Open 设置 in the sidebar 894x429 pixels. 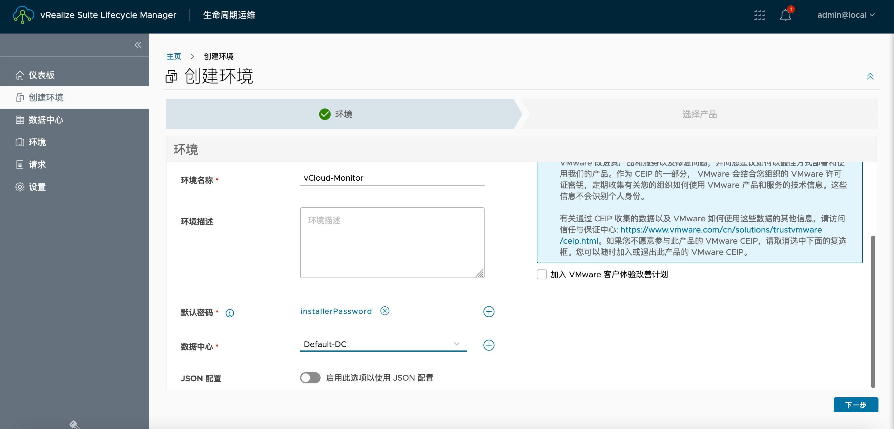pyautogui.click(x=75, y=187)
